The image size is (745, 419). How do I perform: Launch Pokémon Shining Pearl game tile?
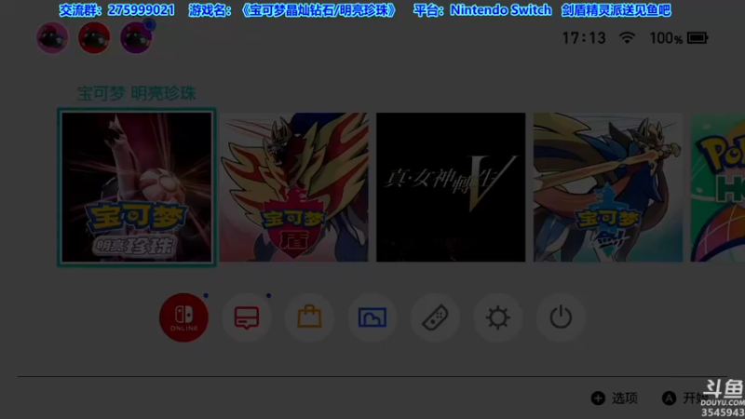coord(137,187)
